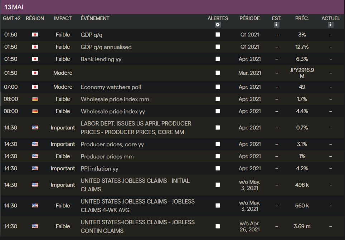Tick alert box for Jobless Contin Claims
The image size is (345, 240).
218,226
